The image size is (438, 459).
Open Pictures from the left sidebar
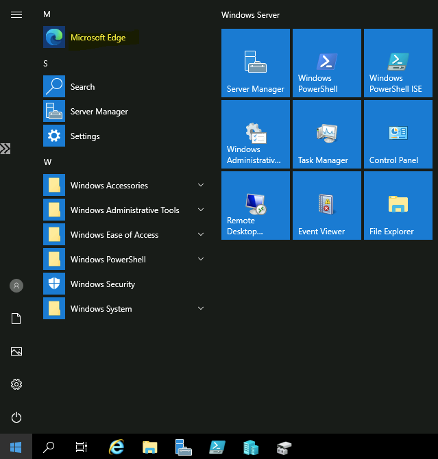(16, 351)
